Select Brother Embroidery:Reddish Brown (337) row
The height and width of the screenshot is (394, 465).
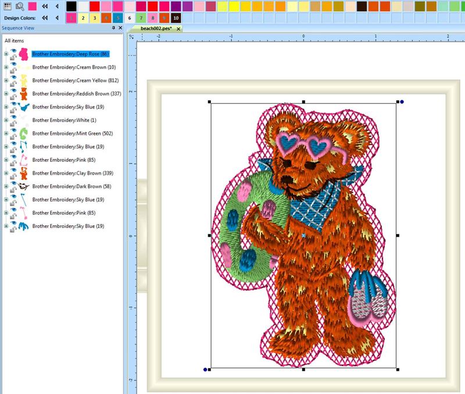(x=77, y=93)
